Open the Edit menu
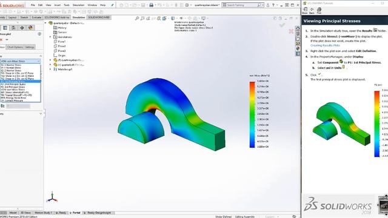This screenshot has height=218, width=388. pos(41,5)
